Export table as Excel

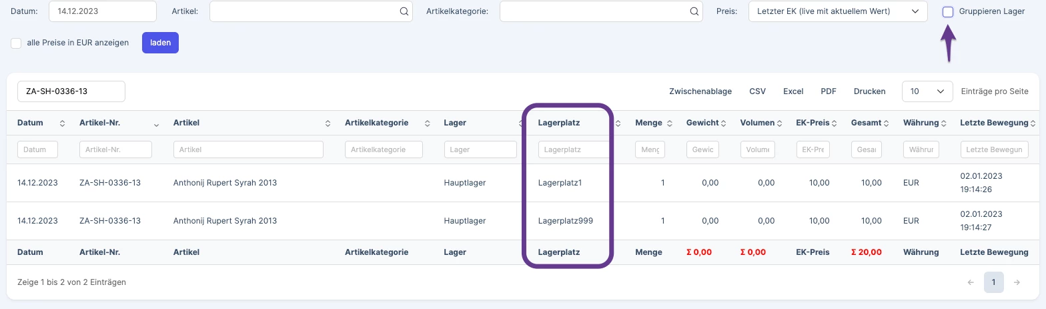click(x=793, y=91)
